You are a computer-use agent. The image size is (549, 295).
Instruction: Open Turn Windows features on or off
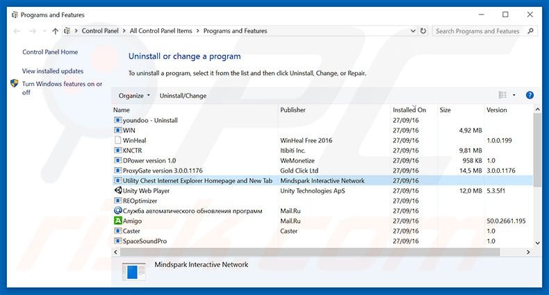(x=62, y=88)
